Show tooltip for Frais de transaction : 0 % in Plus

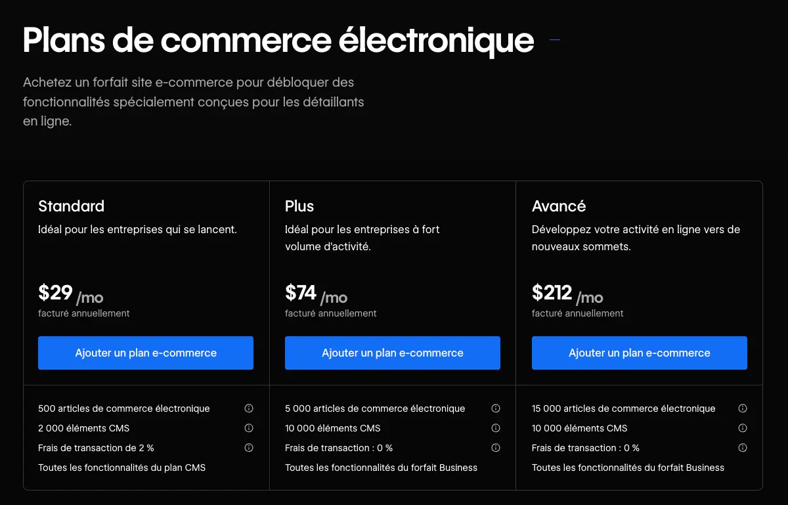496,447
